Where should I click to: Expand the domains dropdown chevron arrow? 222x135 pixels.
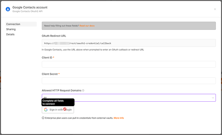point(213,98)
